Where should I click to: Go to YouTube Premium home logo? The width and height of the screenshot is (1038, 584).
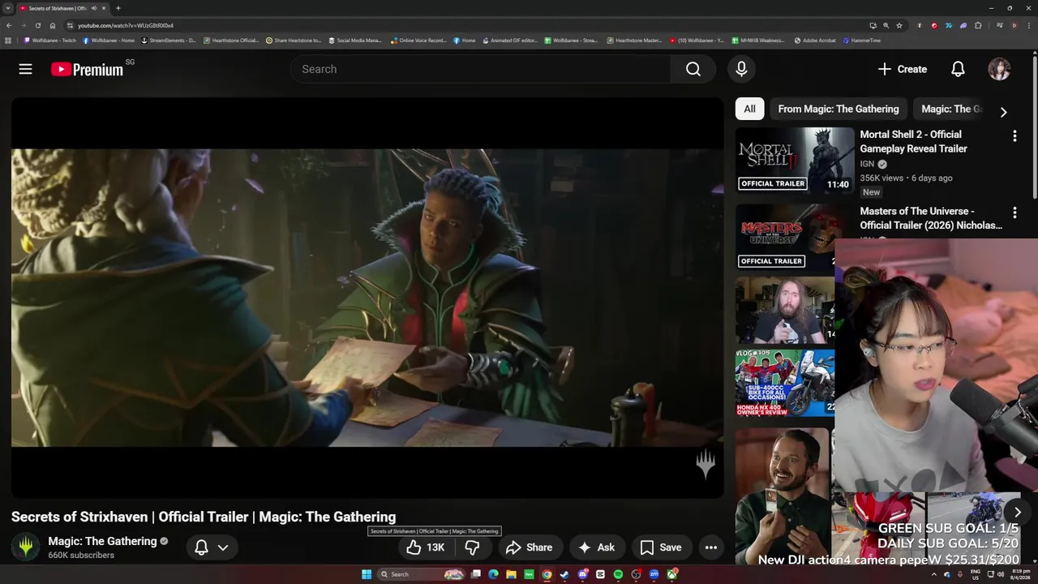(87, 70)
